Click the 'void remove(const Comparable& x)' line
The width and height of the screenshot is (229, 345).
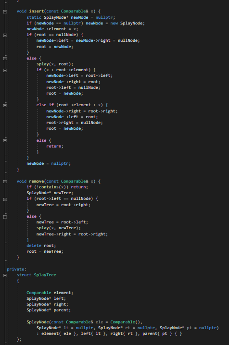[59, 181]
